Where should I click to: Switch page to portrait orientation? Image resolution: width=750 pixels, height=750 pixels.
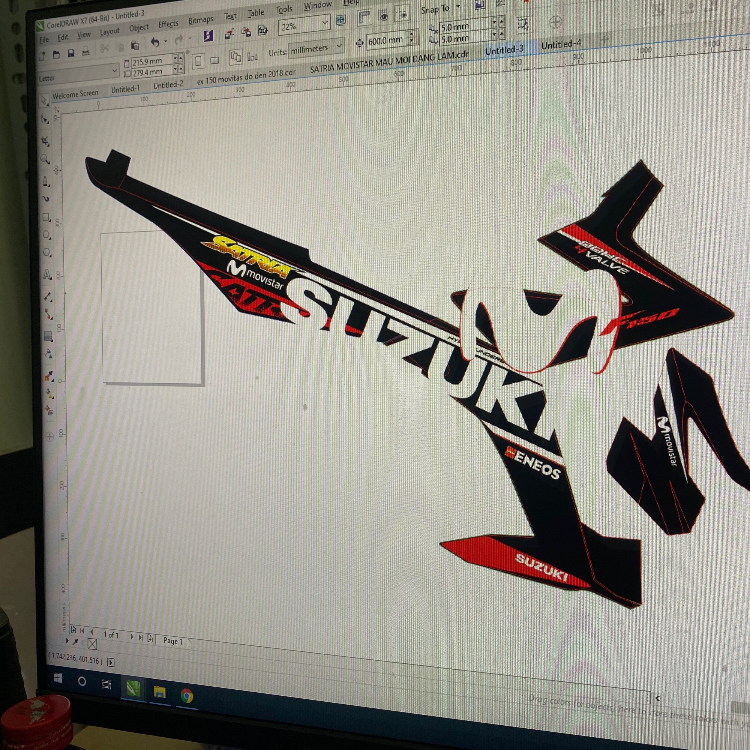pos(198,61)
